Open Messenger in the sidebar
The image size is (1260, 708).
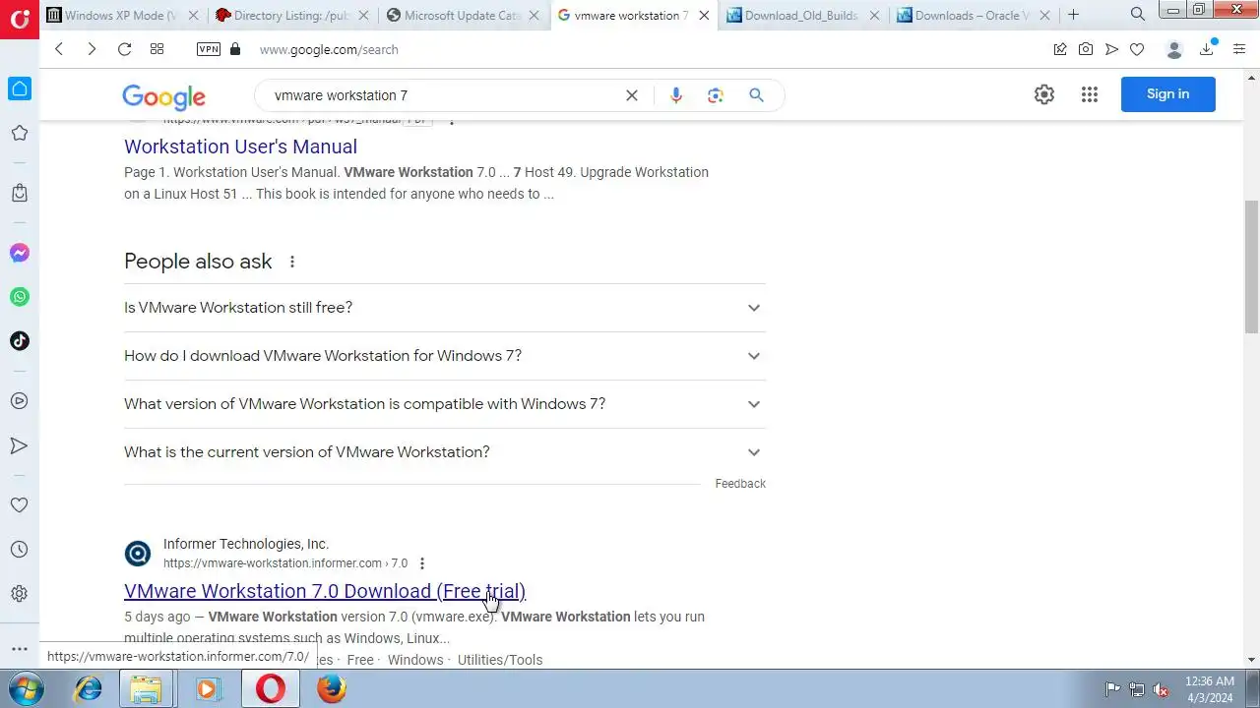(20, 253)
